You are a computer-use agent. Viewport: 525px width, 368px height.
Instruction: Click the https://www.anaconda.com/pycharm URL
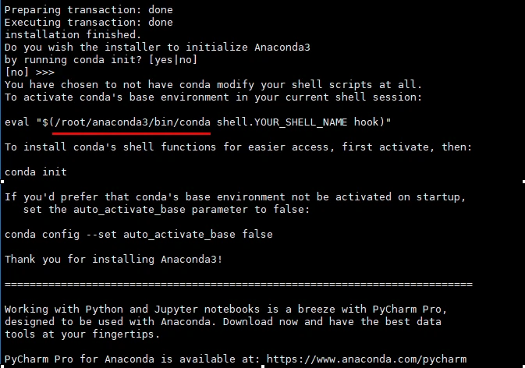click(367, 359)
